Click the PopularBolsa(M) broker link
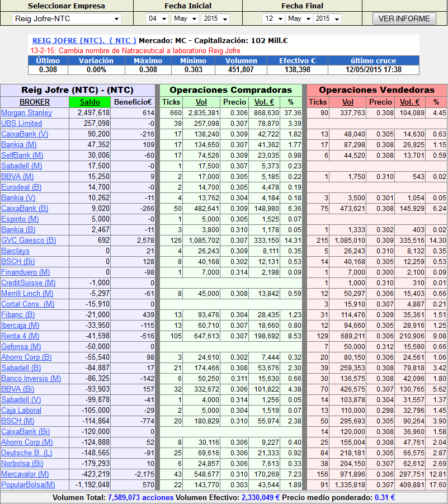This screenshot has width=448, height=504. point(28,484)
